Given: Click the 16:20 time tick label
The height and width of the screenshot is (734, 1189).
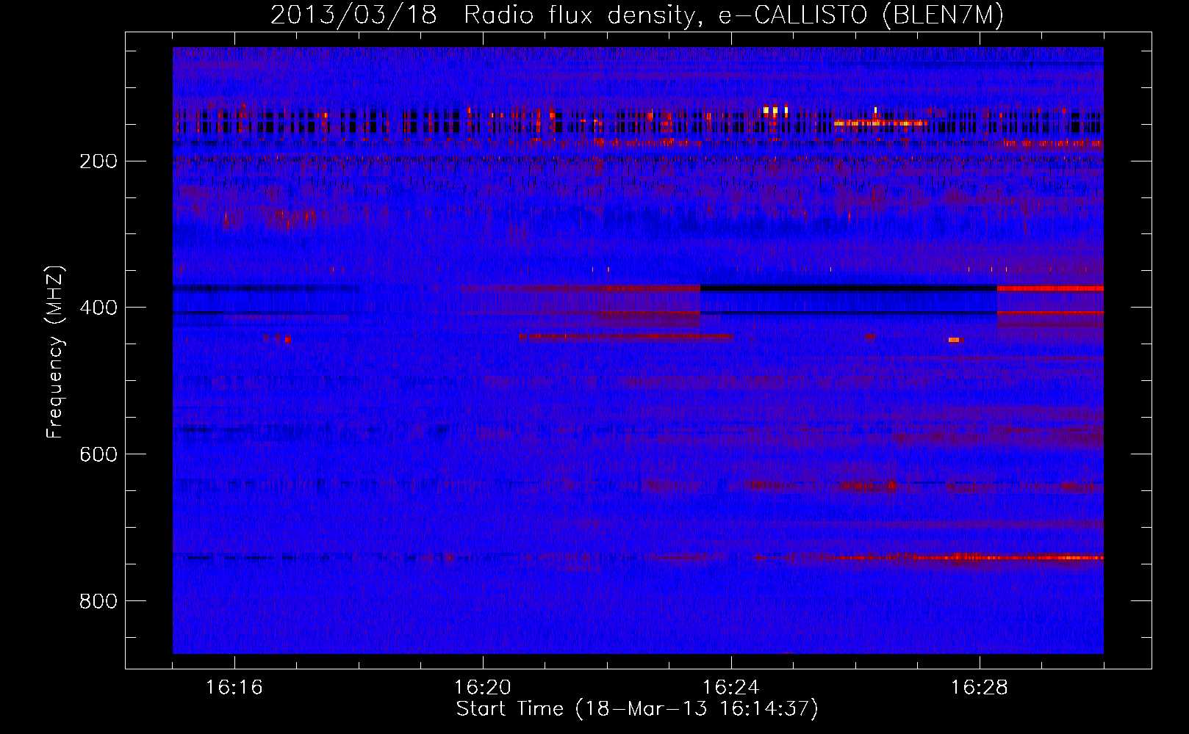Looking at the screenshot, I should (483, 688).
